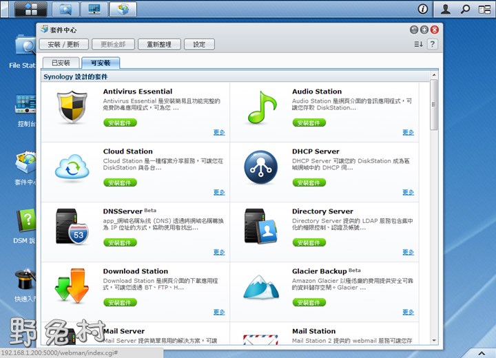Click the Antivirus Essential title text
This screenshot has width=496, height=358.
(x=138, y=92)
